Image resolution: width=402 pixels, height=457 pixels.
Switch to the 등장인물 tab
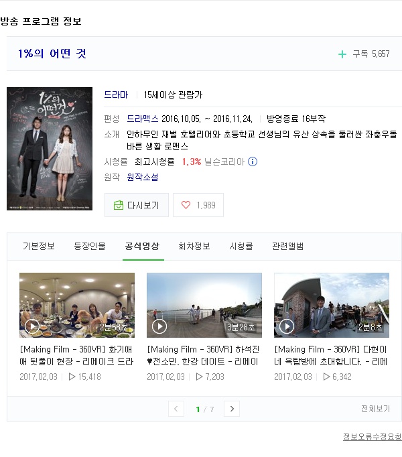click(90, 246)
